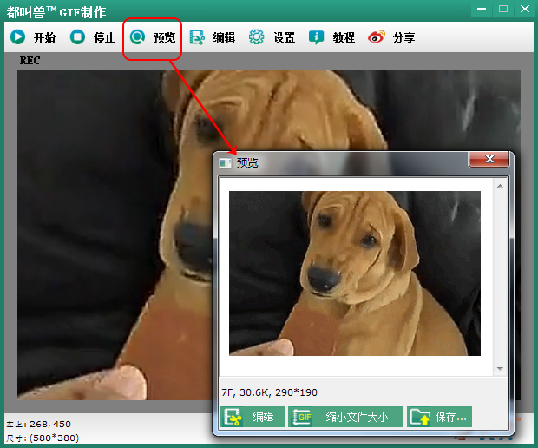Screen dimensions: 538x448
Task: Click the 尺寸: (580*380) status text
Action: tap(43, 438)
